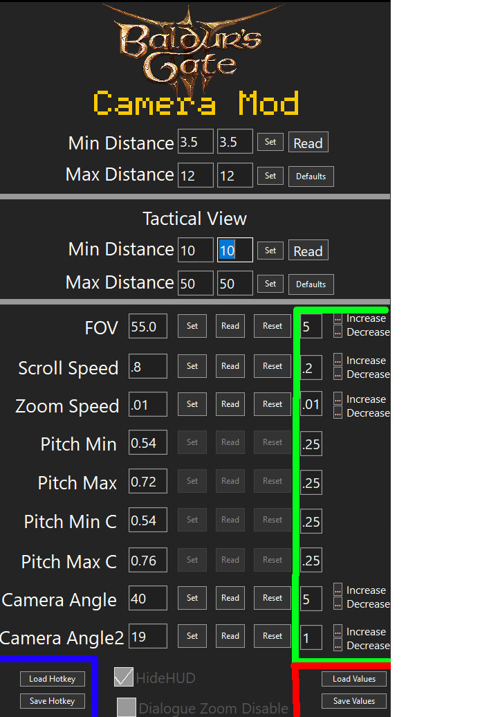Screen dimensions: 498x717
Task: Click the Camera Angle Decrease hotkey button
Action: [338, 604]
